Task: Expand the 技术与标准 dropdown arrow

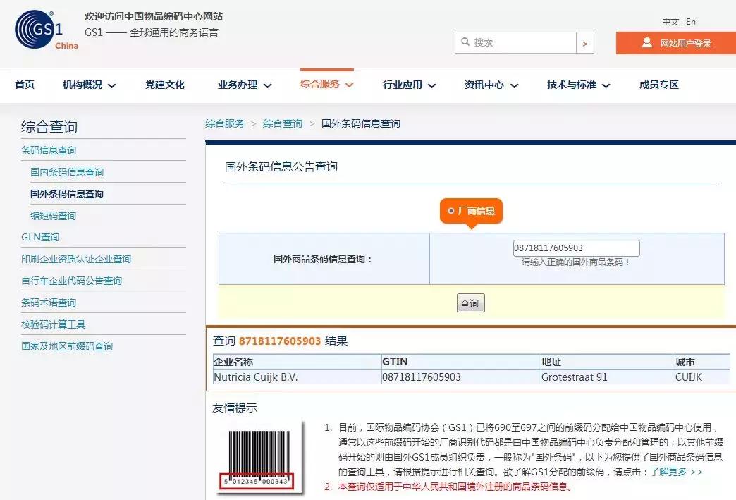Action: pyautogui.click(x=605, y=85)
